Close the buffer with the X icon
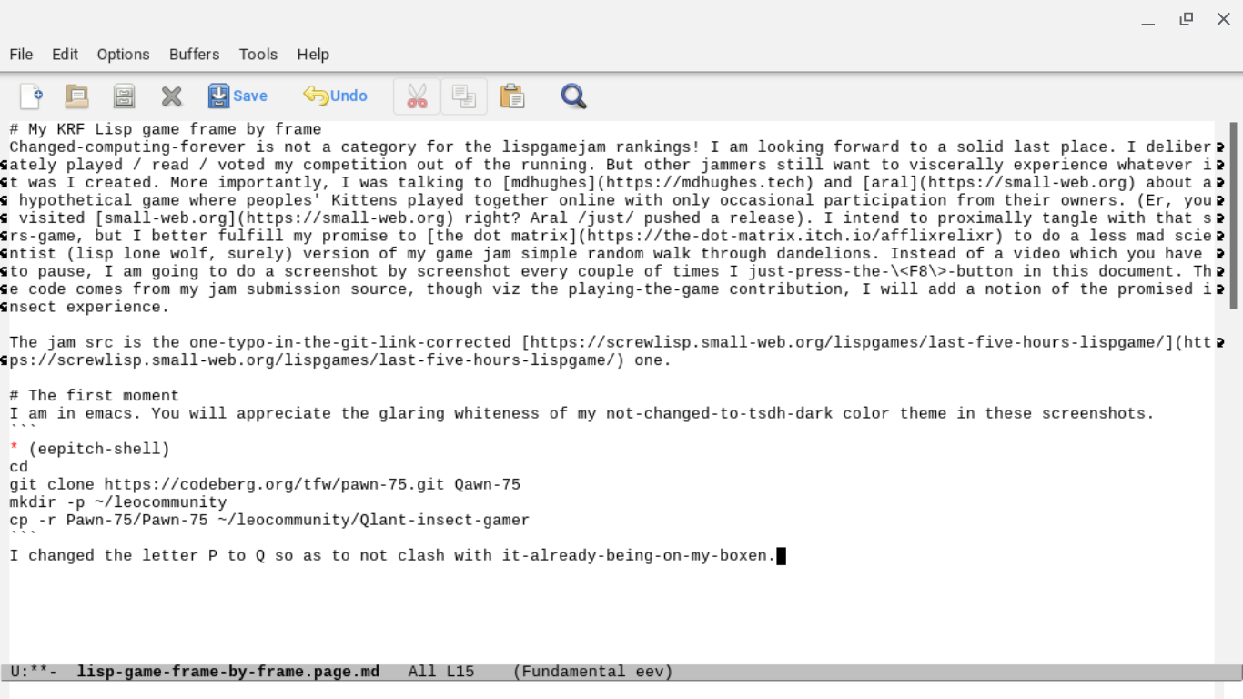1243x699 pixels. 171,96
